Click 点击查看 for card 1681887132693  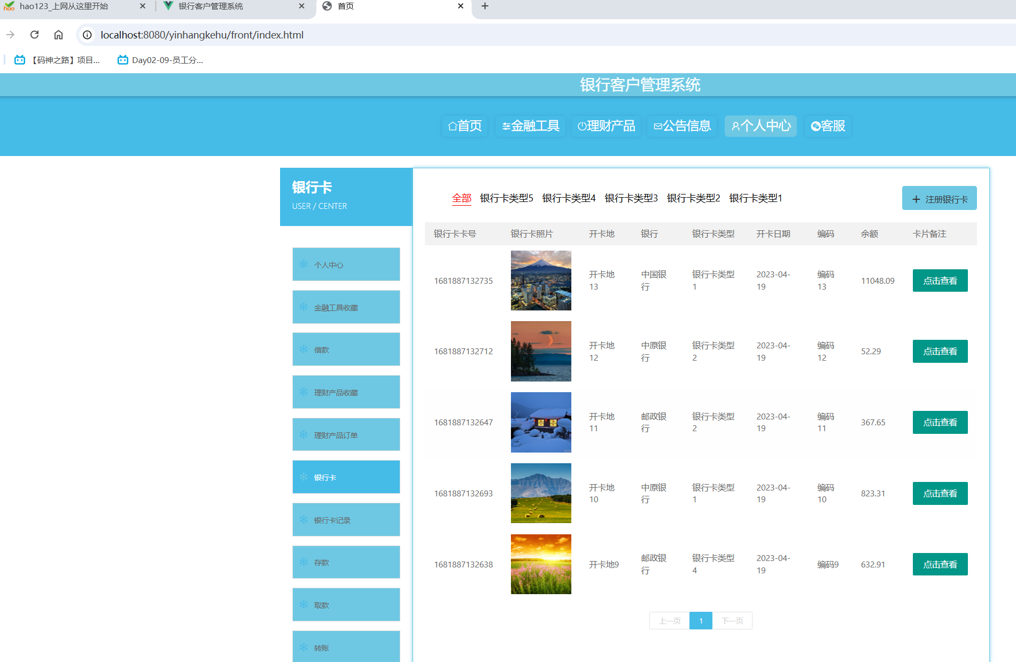pyautogui.click(x=940, y=494)
